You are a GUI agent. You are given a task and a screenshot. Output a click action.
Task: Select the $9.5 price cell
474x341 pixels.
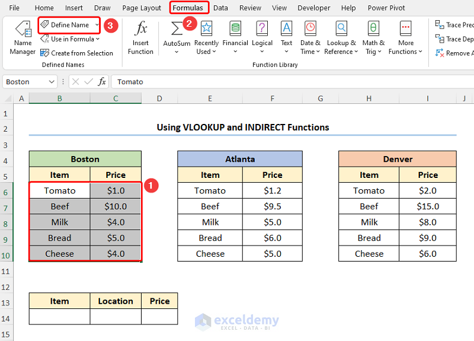[x=273, y=206]
